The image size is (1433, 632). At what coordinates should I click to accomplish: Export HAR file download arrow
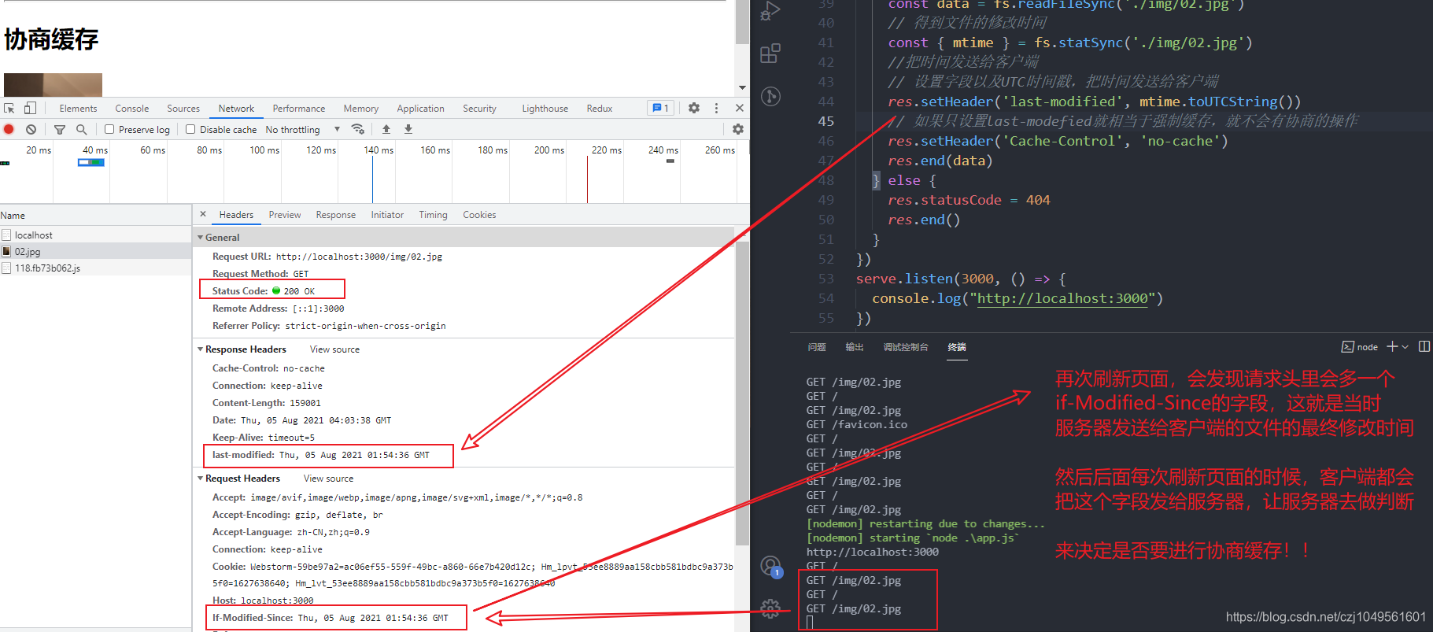tap(408, 129)
